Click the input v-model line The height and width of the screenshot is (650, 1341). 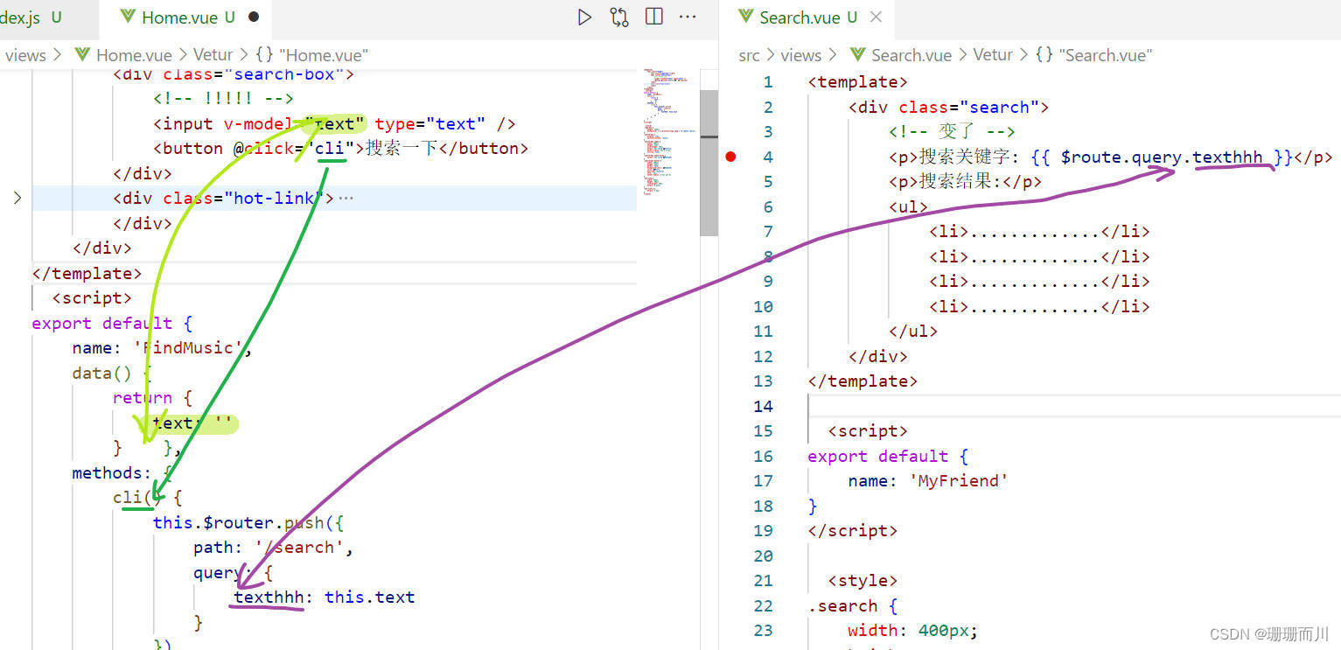pos(334,124)
